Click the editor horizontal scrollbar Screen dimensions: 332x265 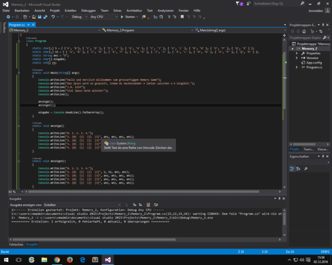point(143,191)
